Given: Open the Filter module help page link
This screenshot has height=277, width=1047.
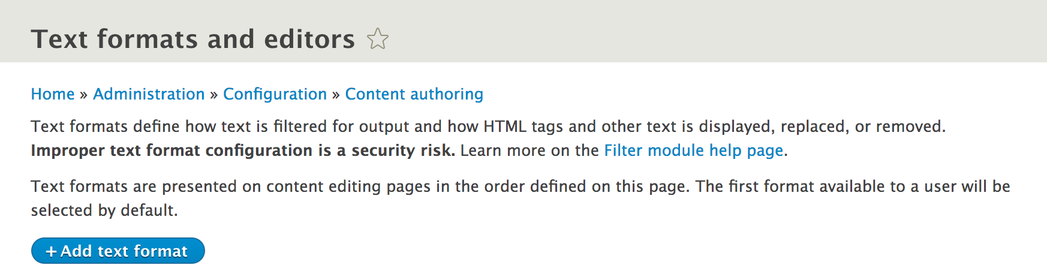Looking at the screenshot, I should pyautogui.click(x=693, y=150).
